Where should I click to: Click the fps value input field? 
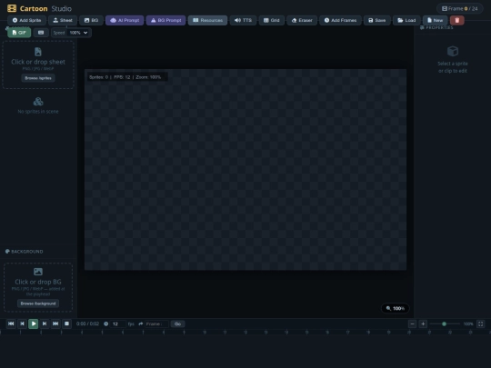(x=118, y=323)
